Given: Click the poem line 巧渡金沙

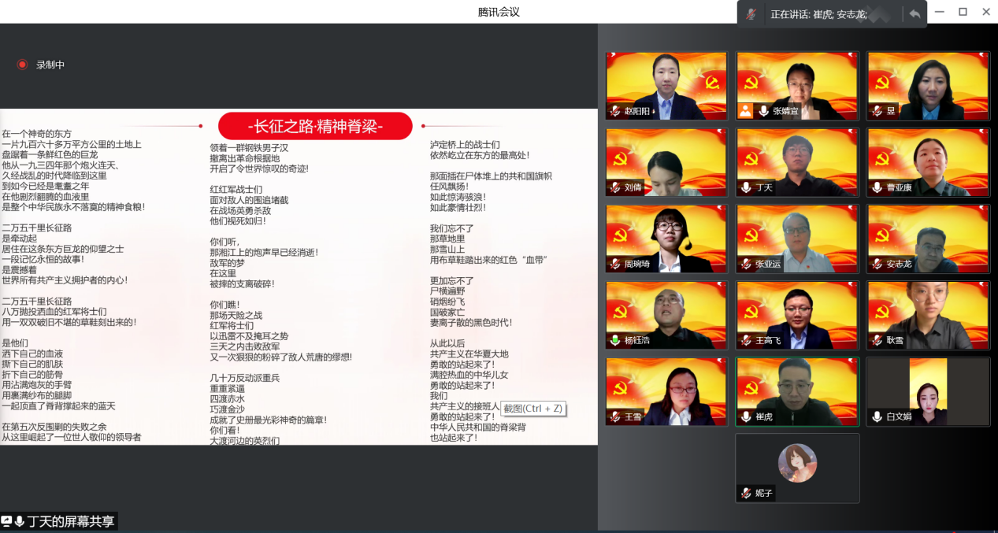Looking at the screenshot, I should (x=227, y=409).
